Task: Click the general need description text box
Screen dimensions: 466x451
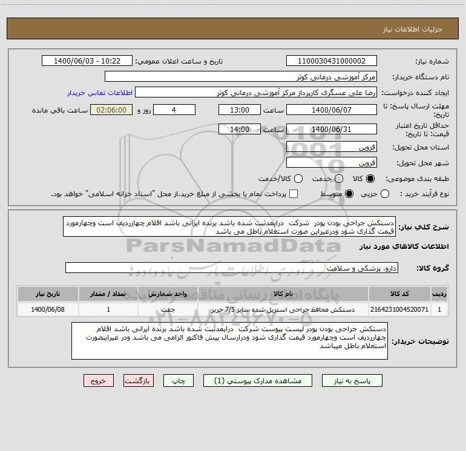Action: 229,226
